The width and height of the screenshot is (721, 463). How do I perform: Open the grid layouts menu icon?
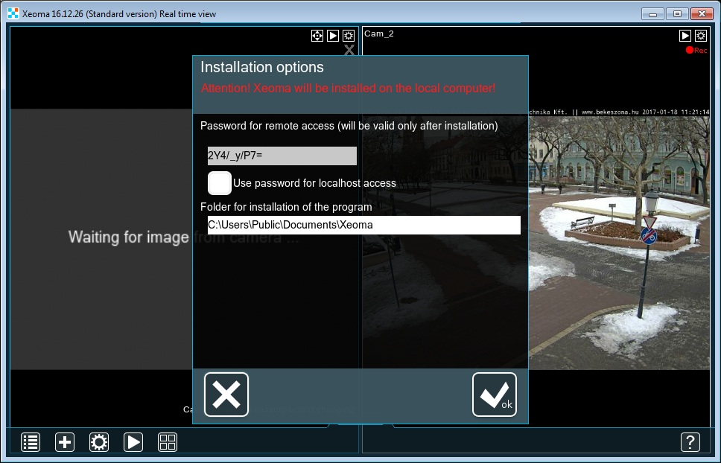pos(168,442)
